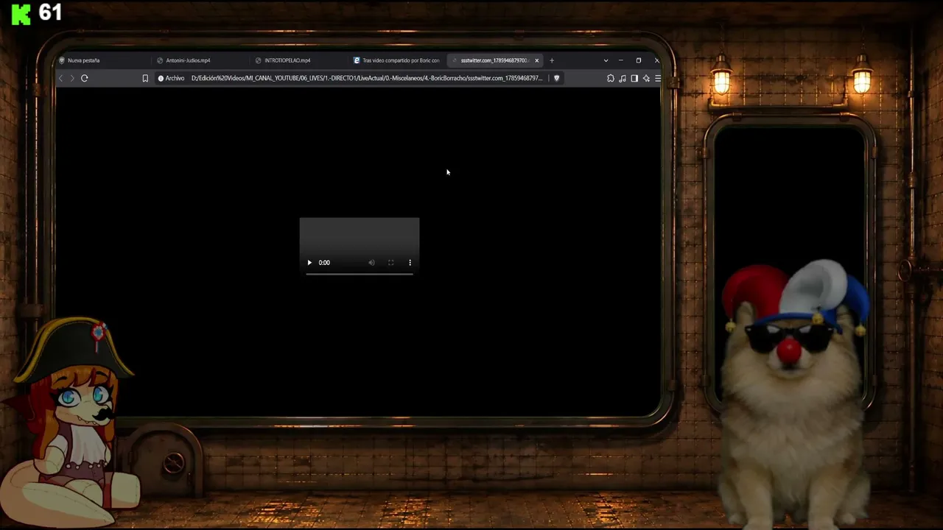Mute the video with the speaker icon
The image size is (943, 530).
(x=371, y=263)
